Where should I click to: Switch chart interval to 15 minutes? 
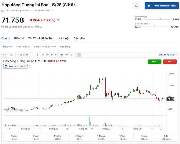click(x=42, y=55)
